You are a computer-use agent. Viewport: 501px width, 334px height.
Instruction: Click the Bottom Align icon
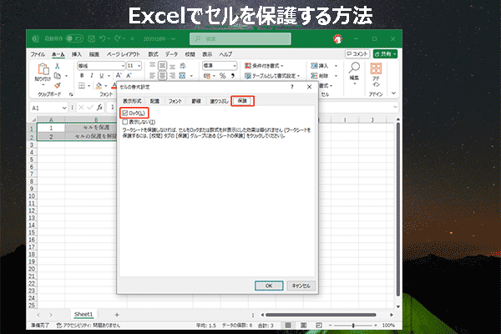click(173, 66)
